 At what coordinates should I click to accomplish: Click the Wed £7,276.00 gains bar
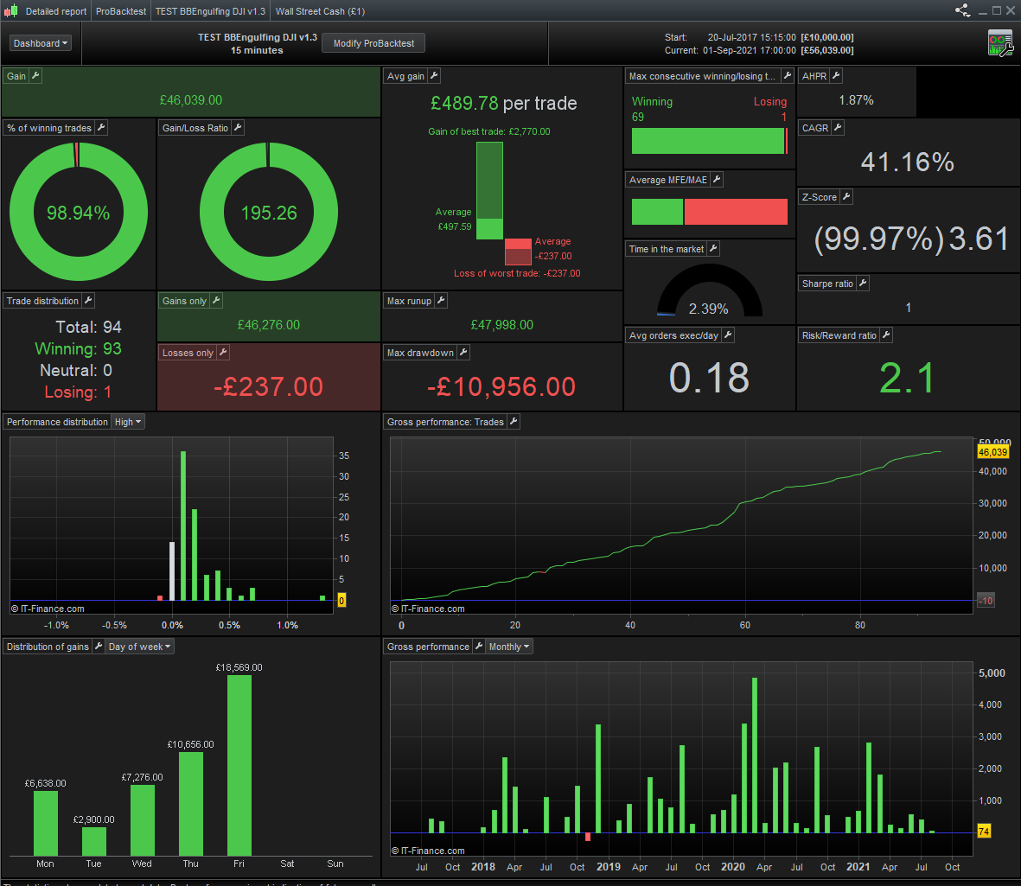143,820
